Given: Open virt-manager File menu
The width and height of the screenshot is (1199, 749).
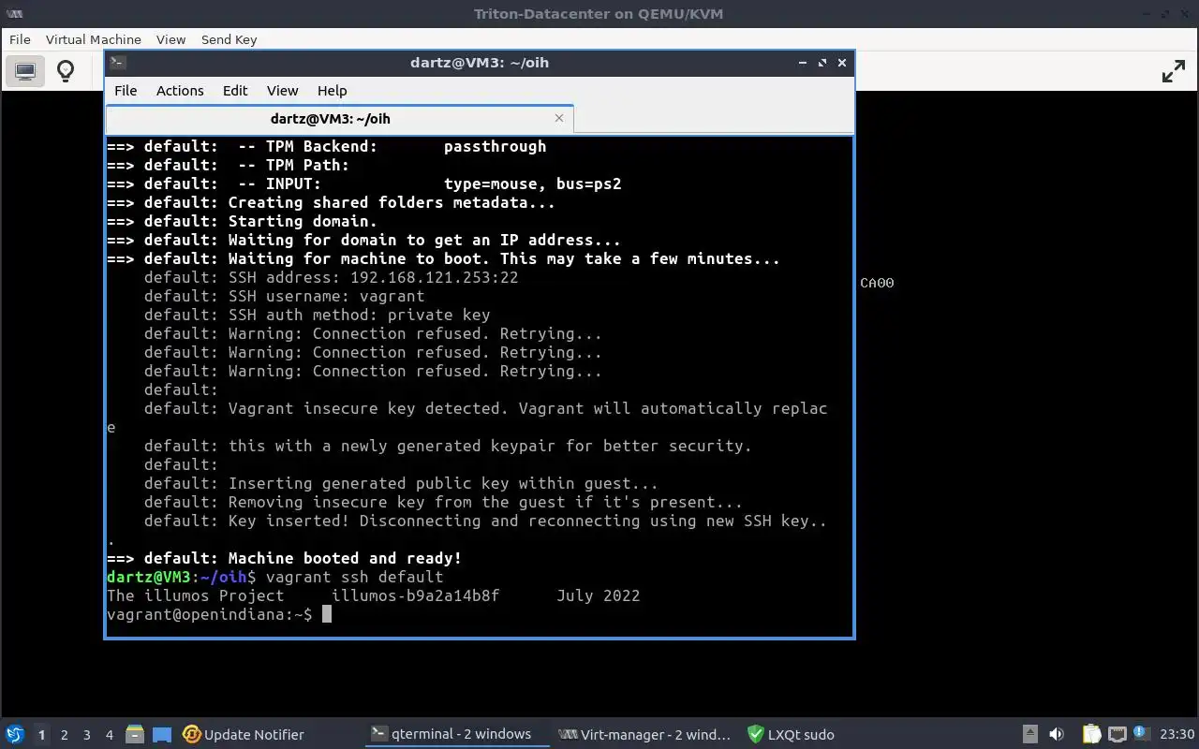Looking at the screenshot, I should [20, 39].
